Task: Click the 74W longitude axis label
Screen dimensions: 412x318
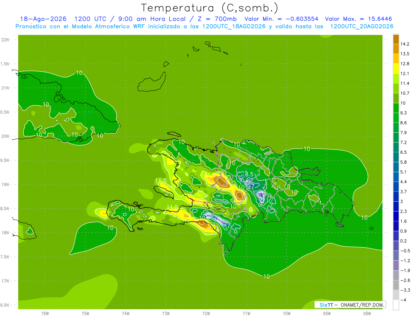Action: 125,314
